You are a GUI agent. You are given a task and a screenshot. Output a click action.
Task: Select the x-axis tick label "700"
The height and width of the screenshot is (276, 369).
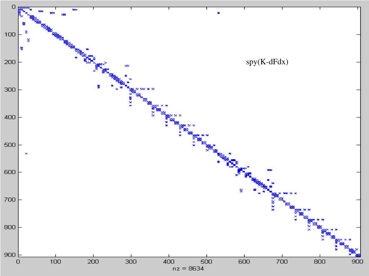pos(282,262)
